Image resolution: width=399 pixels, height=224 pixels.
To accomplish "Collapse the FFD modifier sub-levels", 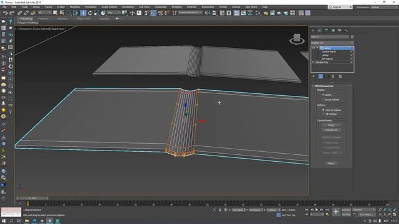I will tap(317, 48).
